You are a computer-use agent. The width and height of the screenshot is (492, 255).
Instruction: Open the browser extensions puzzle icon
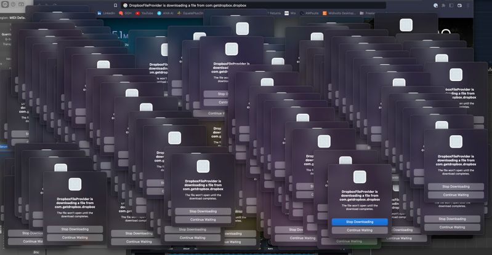443,6
